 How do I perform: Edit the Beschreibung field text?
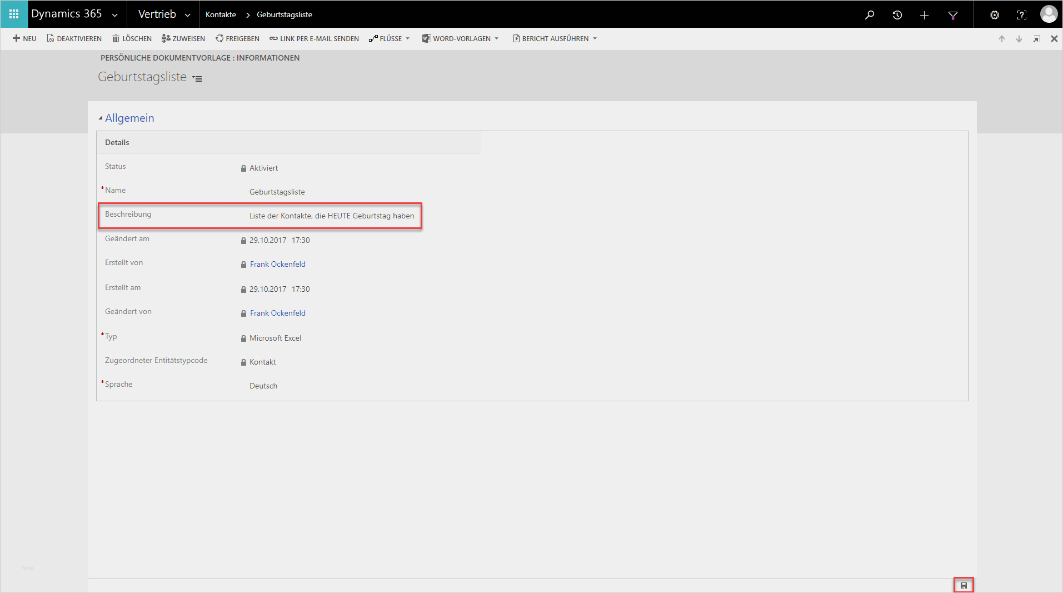click(x=332, y=216)
